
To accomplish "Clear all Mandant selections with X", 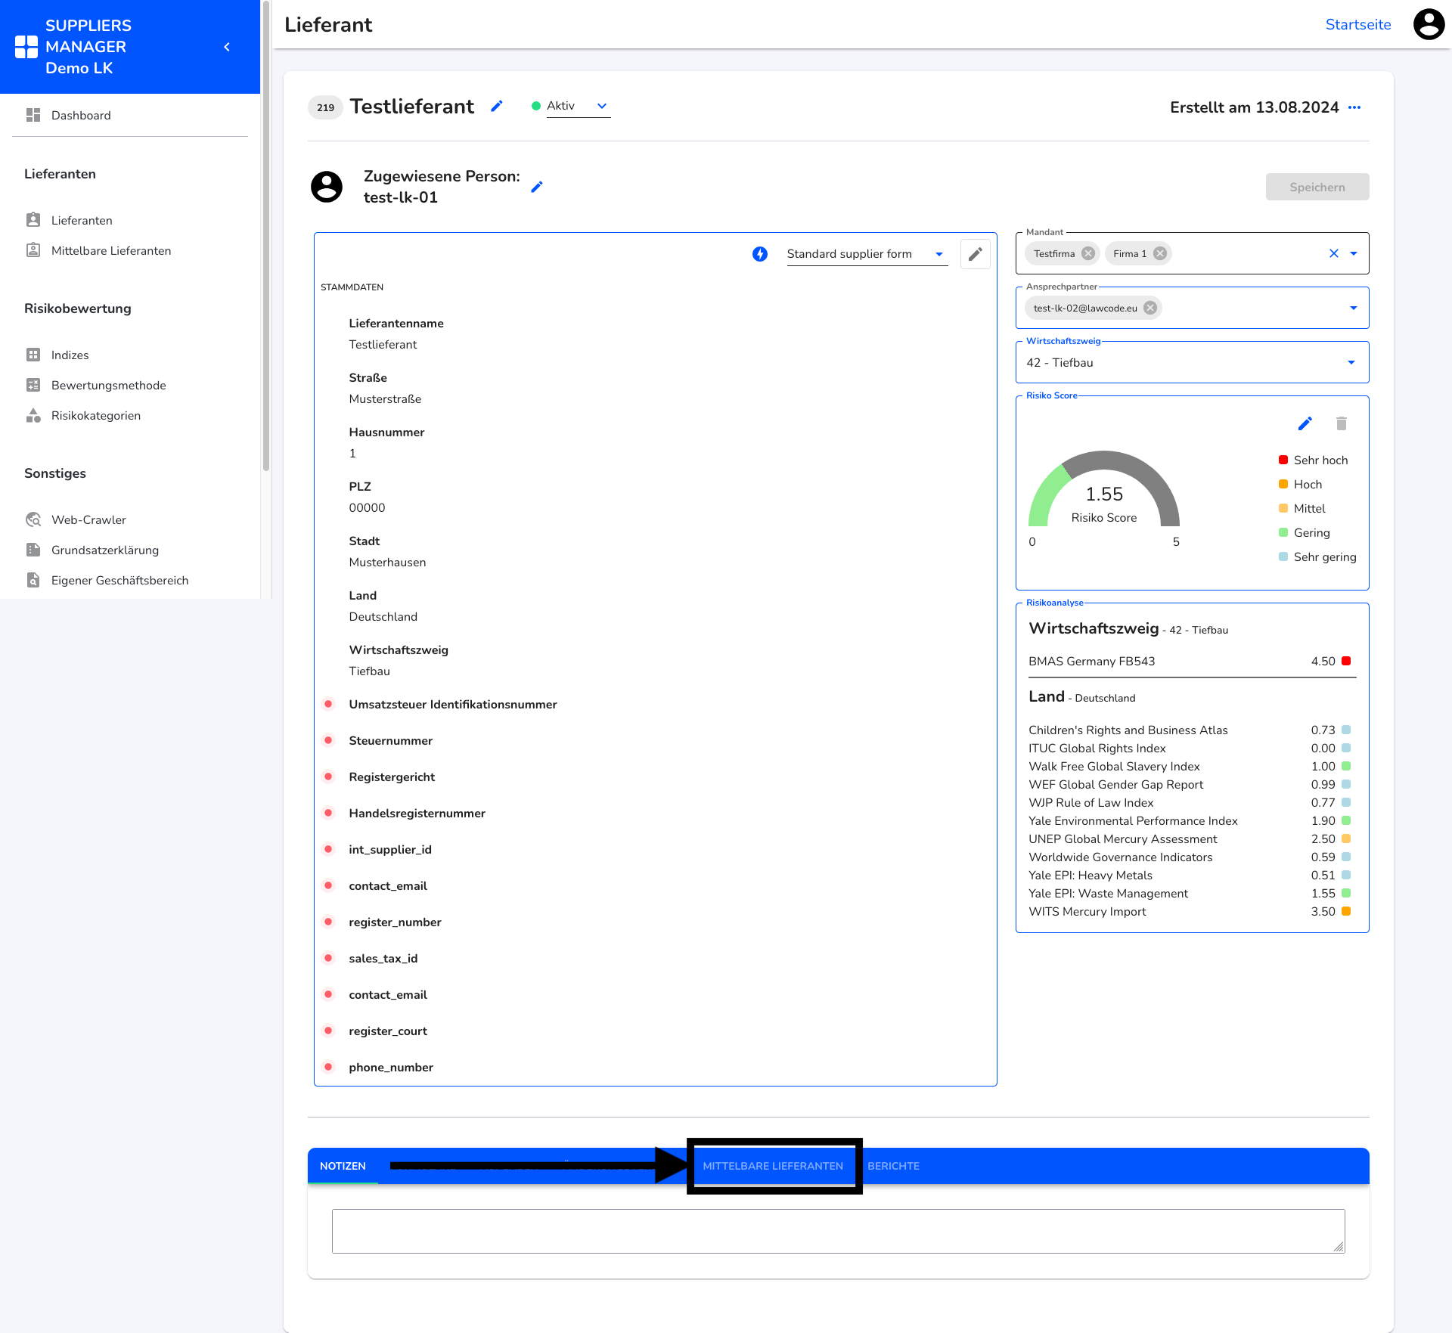I will (1334, 253).
